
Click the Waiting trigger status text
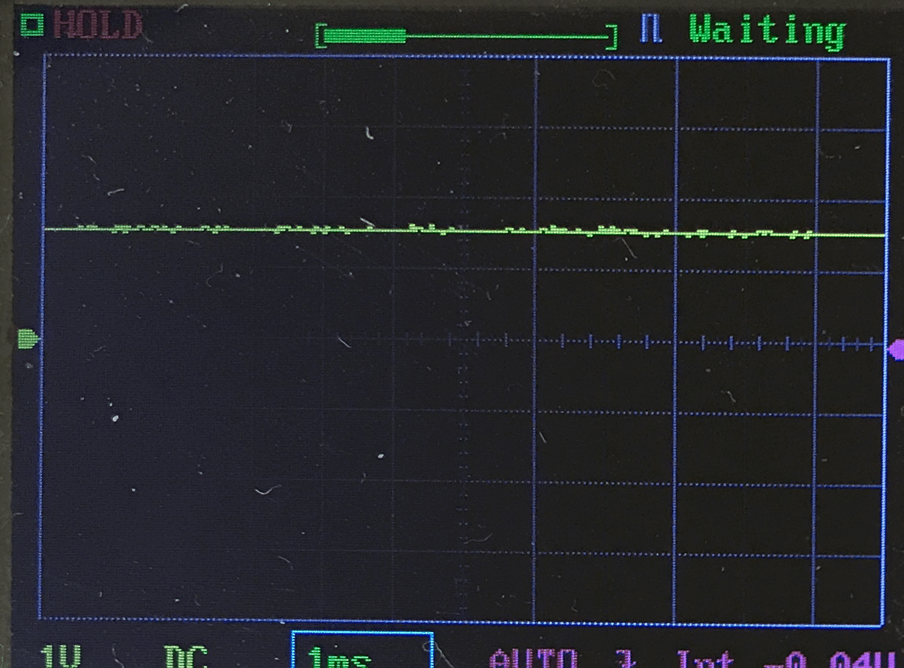coord(767,31)
